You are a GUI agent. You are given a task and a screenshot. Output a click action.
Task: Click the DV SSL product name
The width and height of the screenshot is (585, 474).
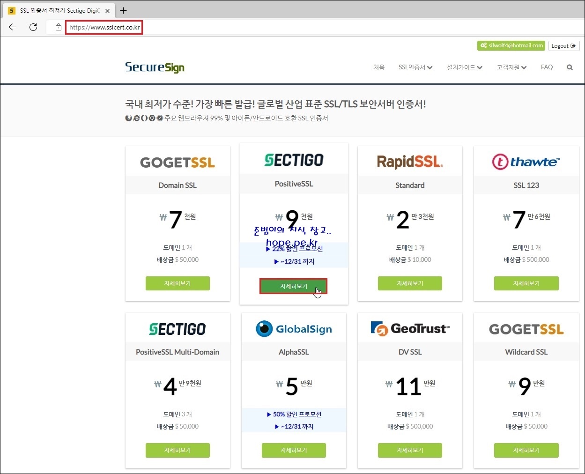point(410,352)
